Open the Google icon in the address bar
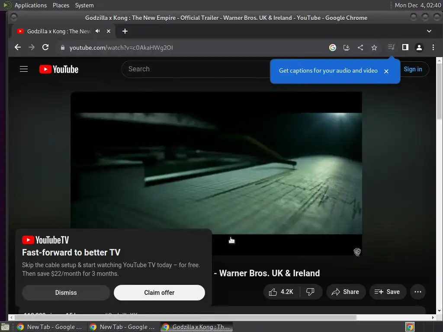Screen dimensions: 443x332 [x=333, y=48]
